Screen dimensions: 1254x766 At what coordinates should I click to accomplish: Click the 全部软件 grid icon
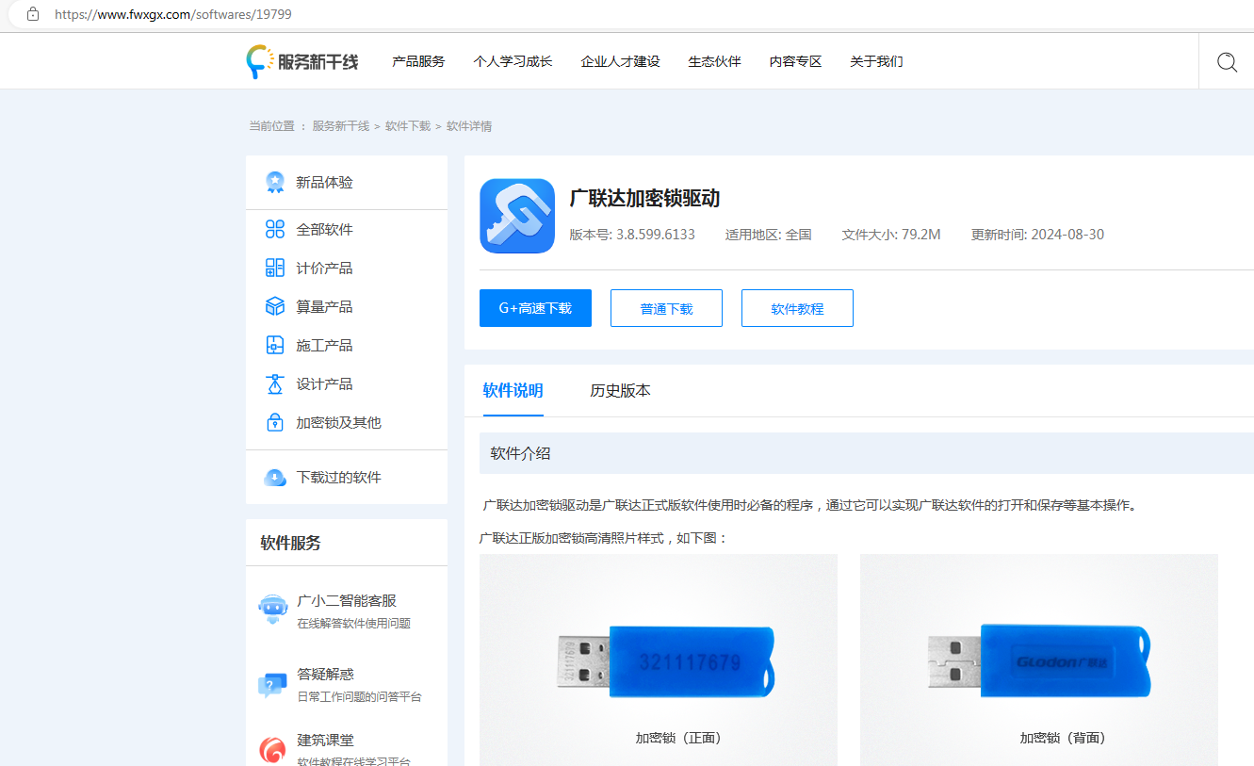click(275, 229)
